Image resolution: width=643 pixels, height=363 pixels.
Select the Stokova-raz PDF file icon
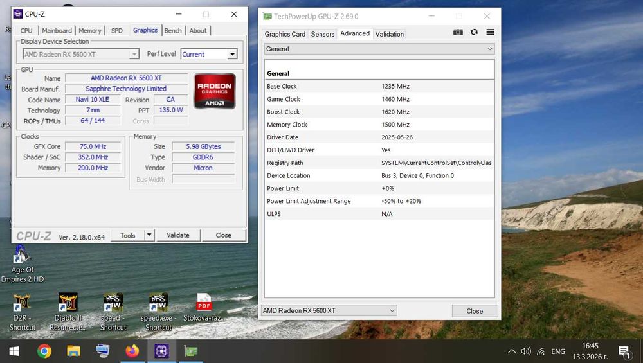(204, 307)
